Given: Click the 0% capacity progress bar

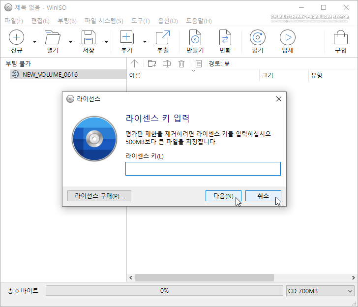Looking at the screenshot, I should click(164, 291).
